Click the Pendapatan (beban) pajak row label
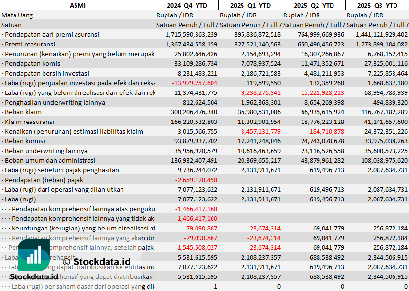409x291 pixels. [x=44, y=180]
